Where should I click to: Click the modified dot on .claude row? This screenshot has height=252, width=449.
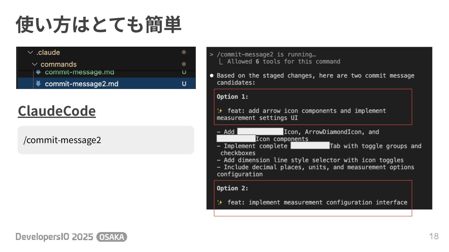184,52
